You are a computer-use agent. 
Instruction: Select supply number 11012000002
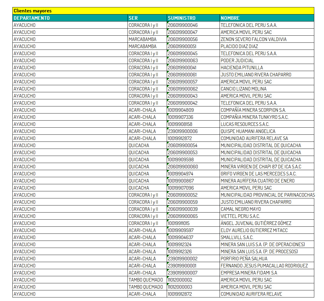(193, 280)
